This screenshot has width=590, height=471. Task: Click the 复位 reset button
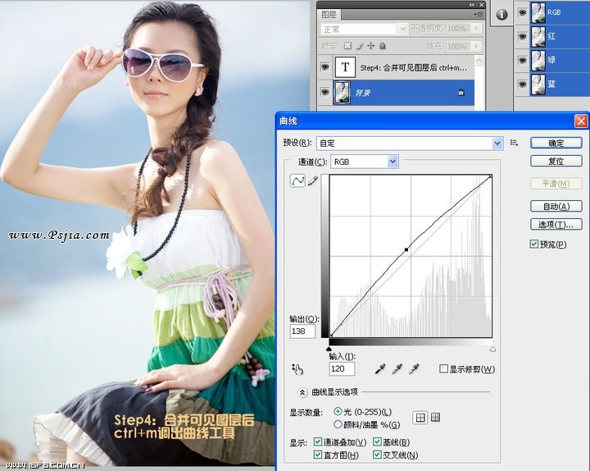tap(556, 161)
